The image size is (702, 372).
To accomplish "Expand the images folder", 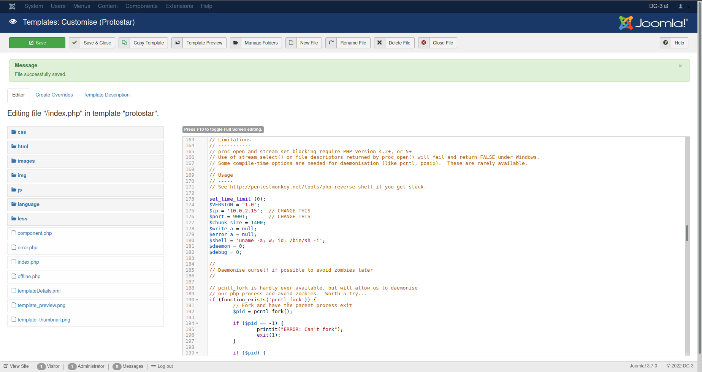I will tap(86, 161).
